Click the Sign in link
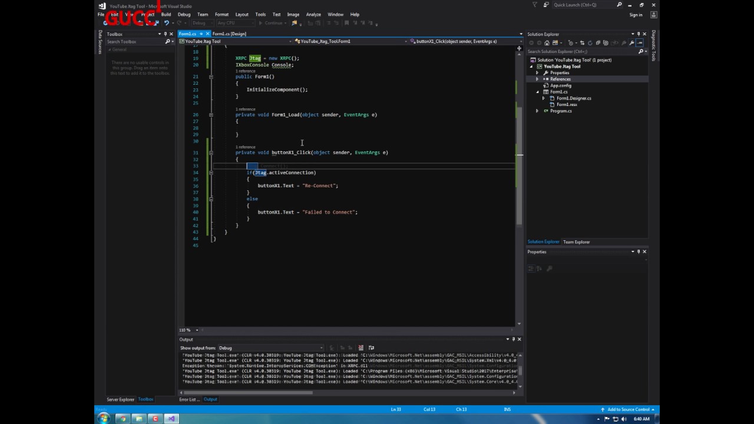The height and width of the screenshot is (424, 754). 636,15
